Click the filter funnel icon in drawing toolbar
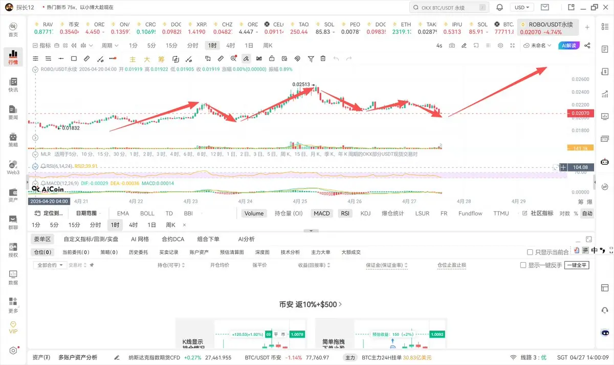614x365 pixels. [311, 59]
